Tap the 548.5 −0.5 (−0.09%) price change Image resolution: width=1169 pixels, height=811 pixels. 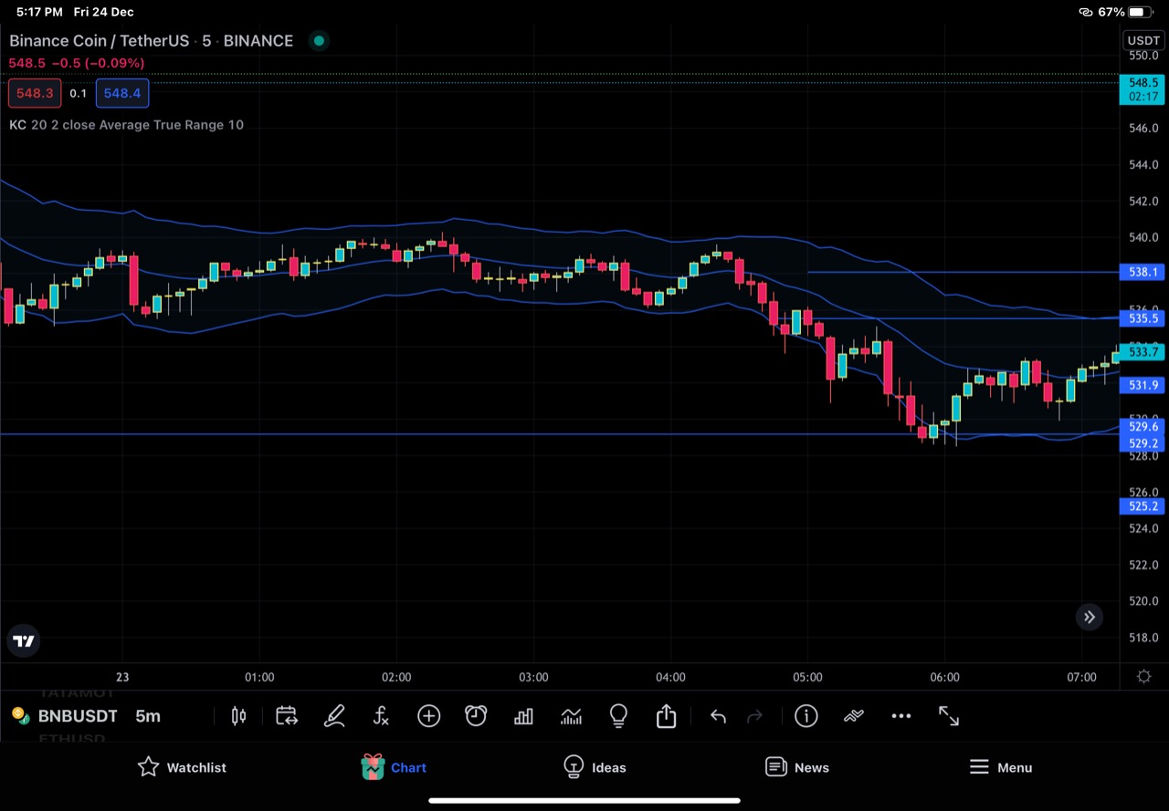tap(77, 63)
